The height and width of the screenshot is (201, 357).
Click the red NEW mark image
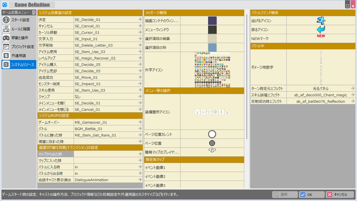pyautogui.click(x=321, y=36)
